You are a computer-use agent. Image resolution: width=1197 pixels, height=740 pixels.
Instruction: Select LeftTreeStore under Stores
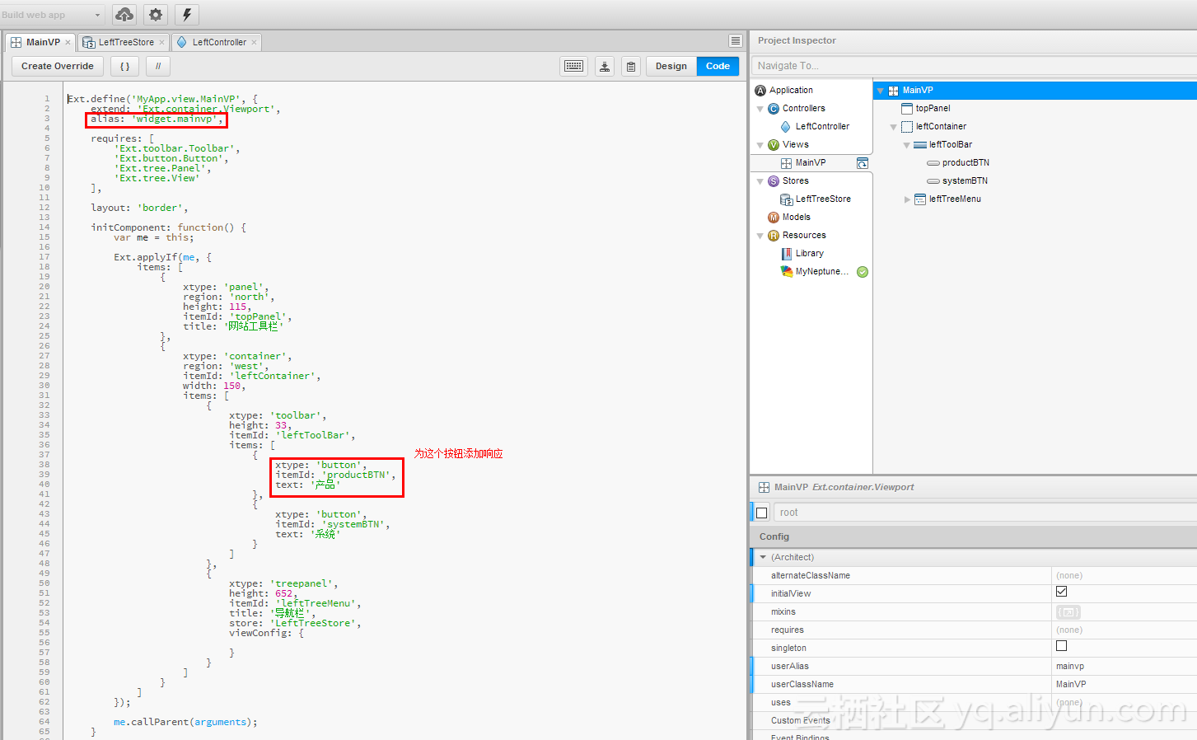point(823,199)
